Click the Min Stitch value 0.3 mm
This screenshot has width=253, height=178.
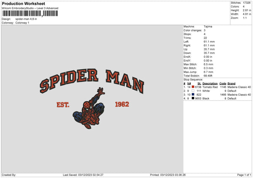208,68
